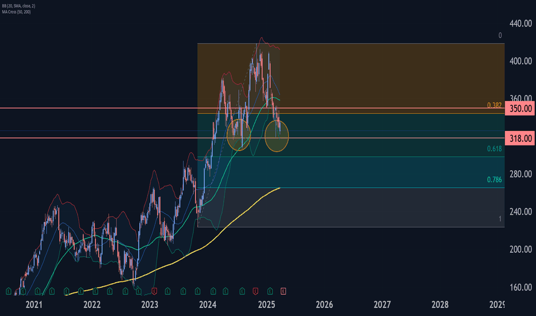
Task: Click the 350.00 price line label
Action: (x=520, y=109)
